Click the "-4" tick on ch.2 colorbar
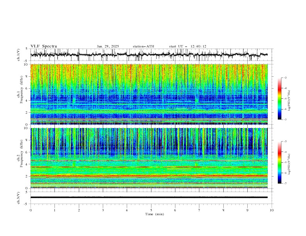This screenshot has width=306, height=236. coord(285,152)
